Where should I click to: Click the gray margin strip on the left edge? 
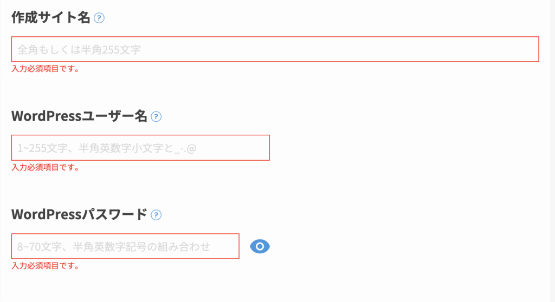(x=1, y=162)
